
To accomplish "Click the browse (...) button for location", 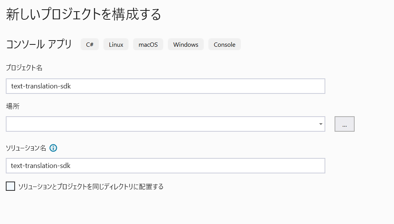I will [x=345, y=124].
